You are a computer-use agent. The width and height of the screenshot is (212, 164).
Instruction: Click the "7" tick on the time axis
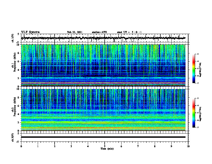(x=138, y=146)
